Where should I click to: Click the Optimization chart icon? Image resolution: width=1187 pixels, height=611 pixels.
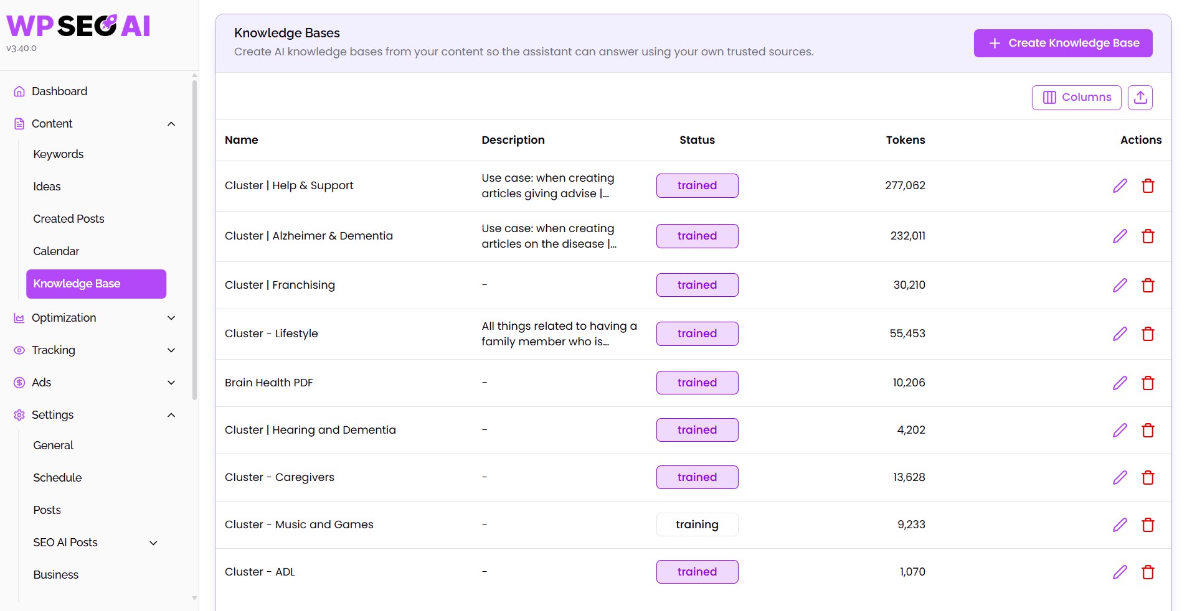(19, 318)
